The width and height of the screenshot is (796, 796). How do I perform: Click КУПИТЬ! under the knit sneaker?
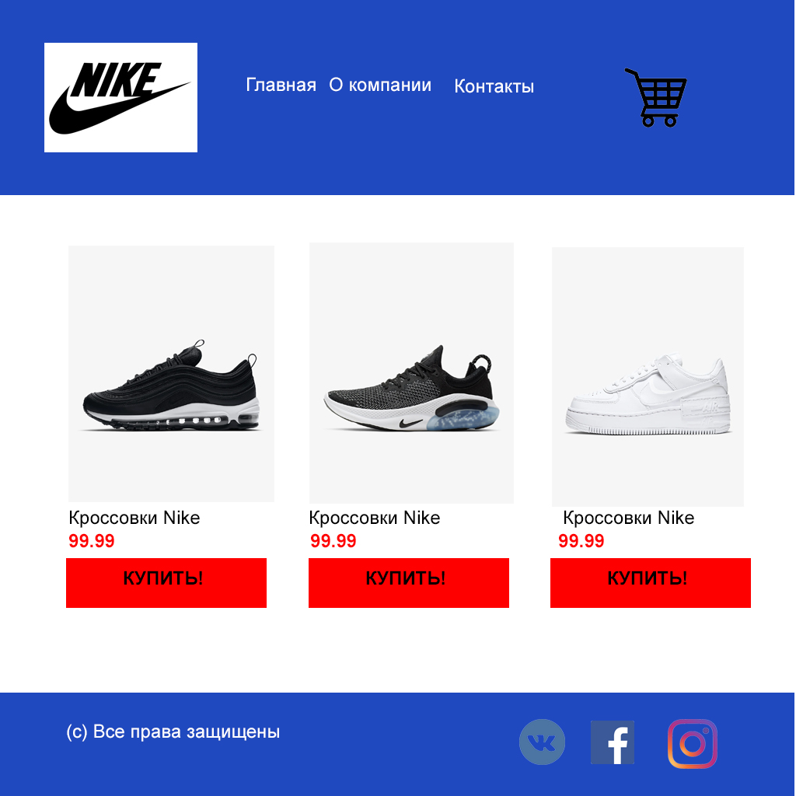click(x=409, y=583)
